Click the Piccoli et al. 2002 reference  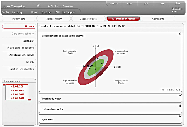point(170,90)
